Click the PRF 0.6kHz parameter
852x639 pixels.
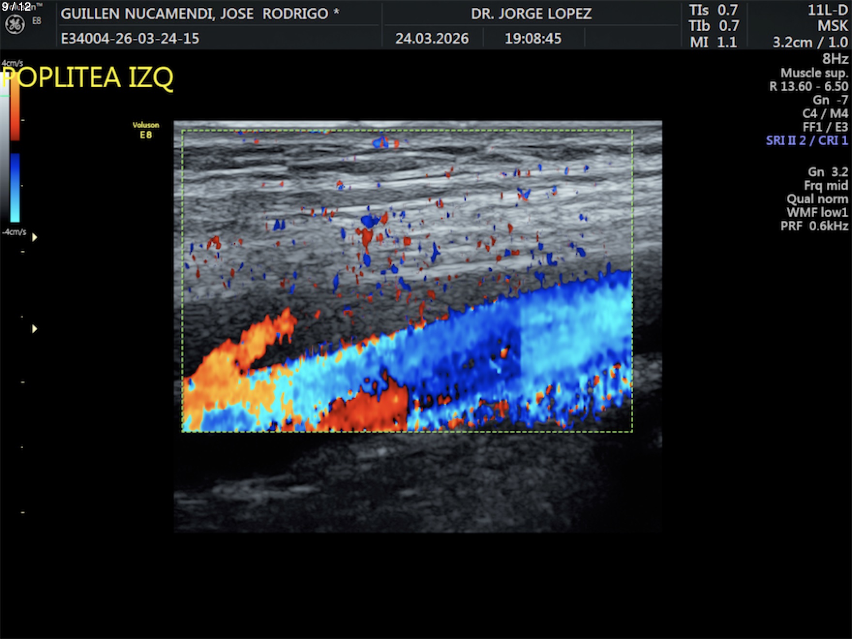tap(814, 226)
